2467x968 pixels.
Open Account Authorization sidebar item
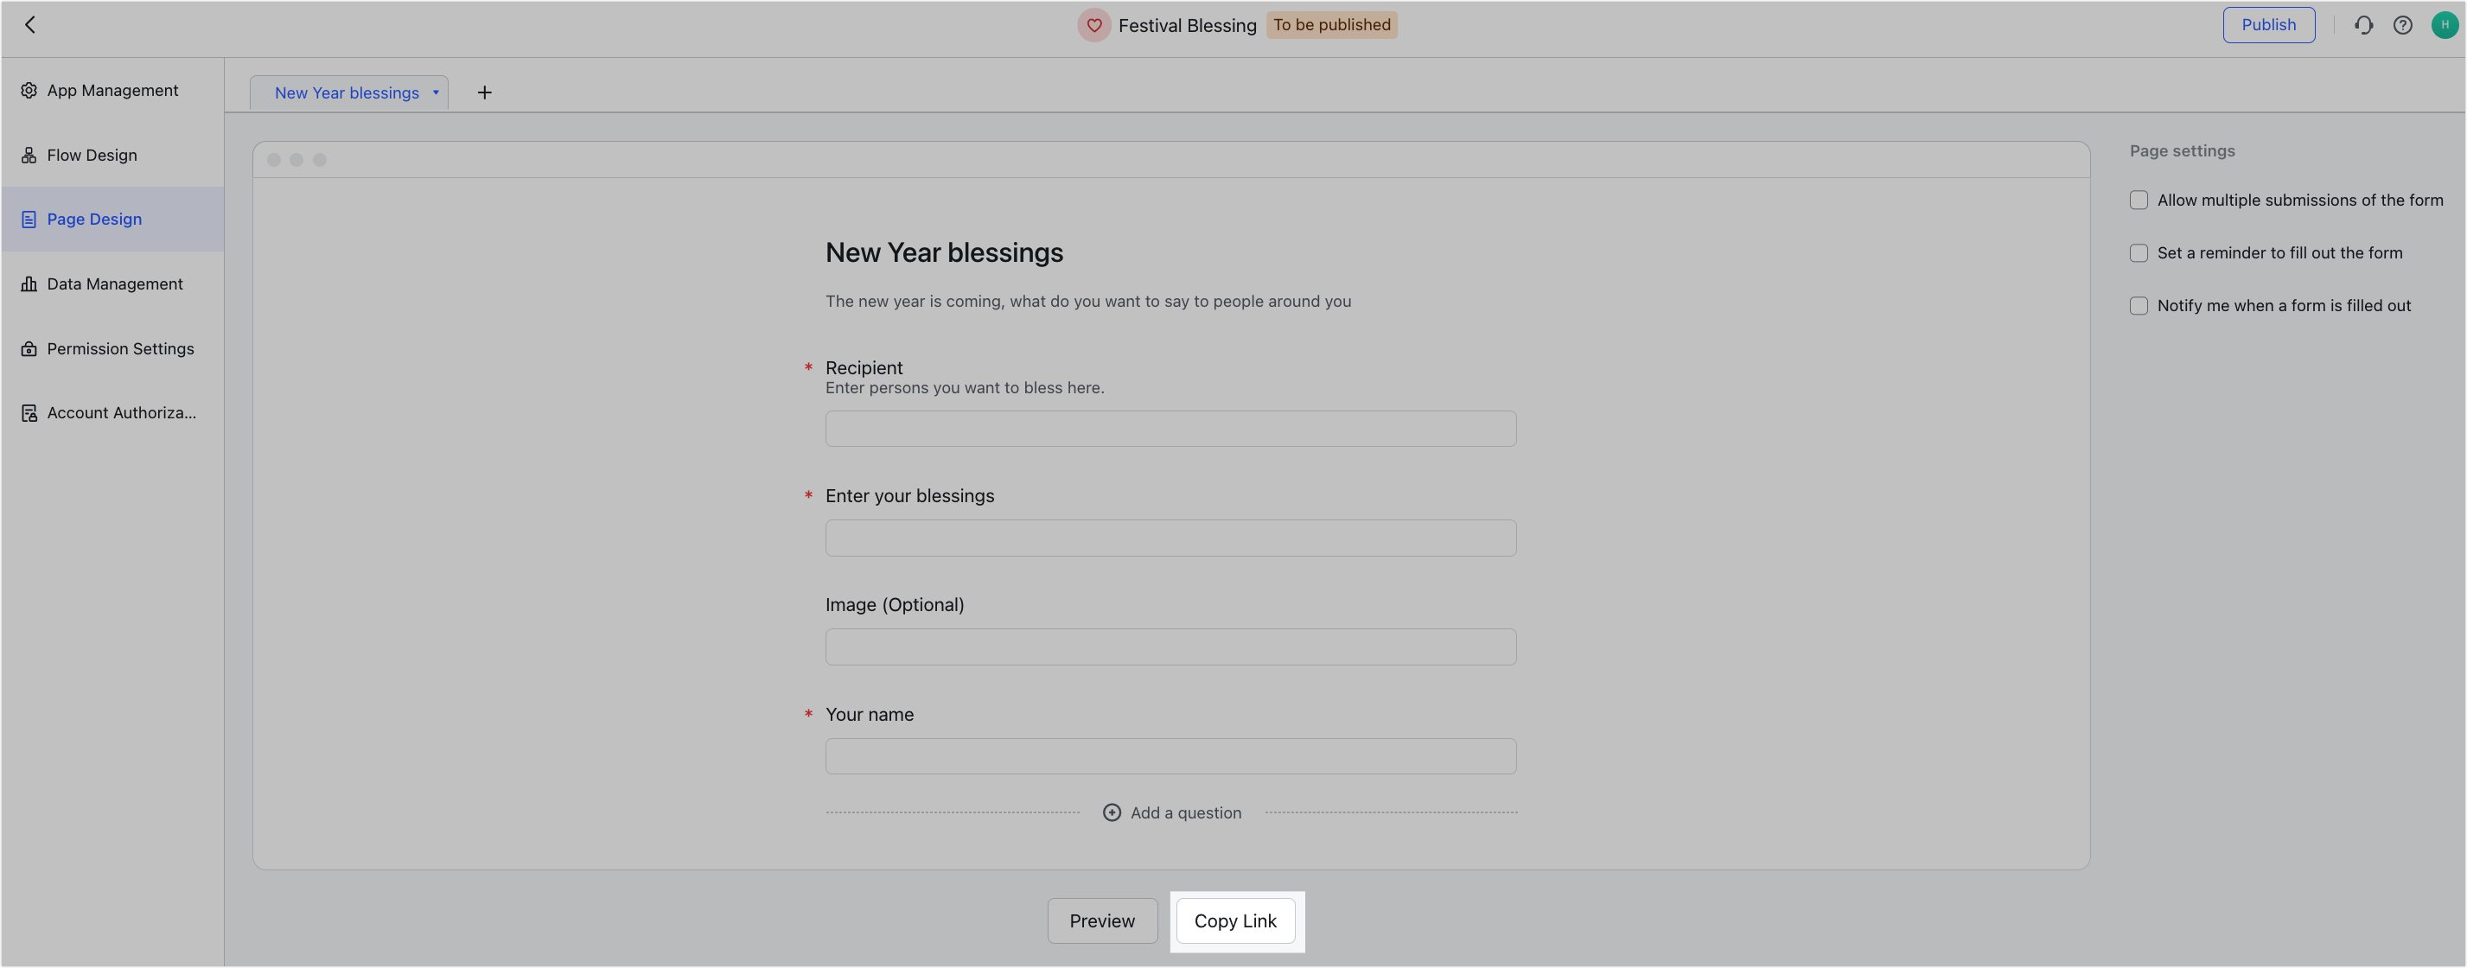(121, 412)
